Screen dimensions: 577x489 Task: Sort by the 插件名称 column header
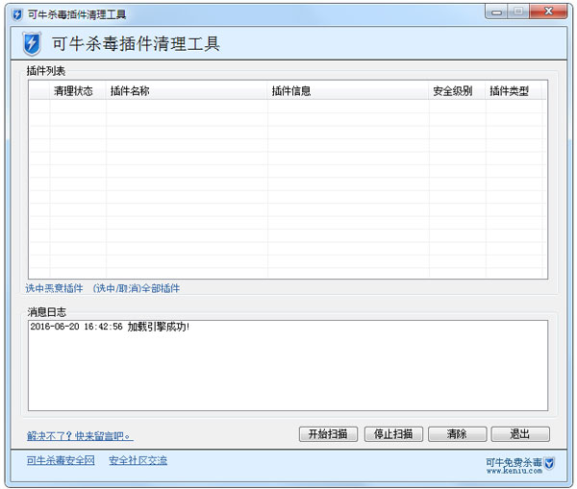130,91
